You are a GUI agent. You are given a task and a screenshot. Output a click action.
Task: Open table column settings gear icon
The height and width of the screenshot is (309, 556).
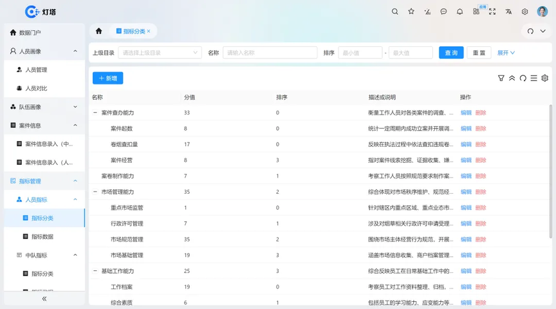pos(545,79)
